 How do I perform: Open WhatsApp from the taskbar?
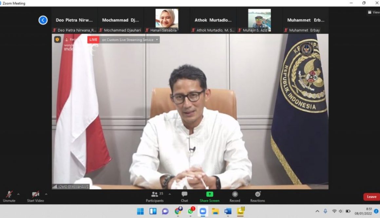tap(190, 211)
